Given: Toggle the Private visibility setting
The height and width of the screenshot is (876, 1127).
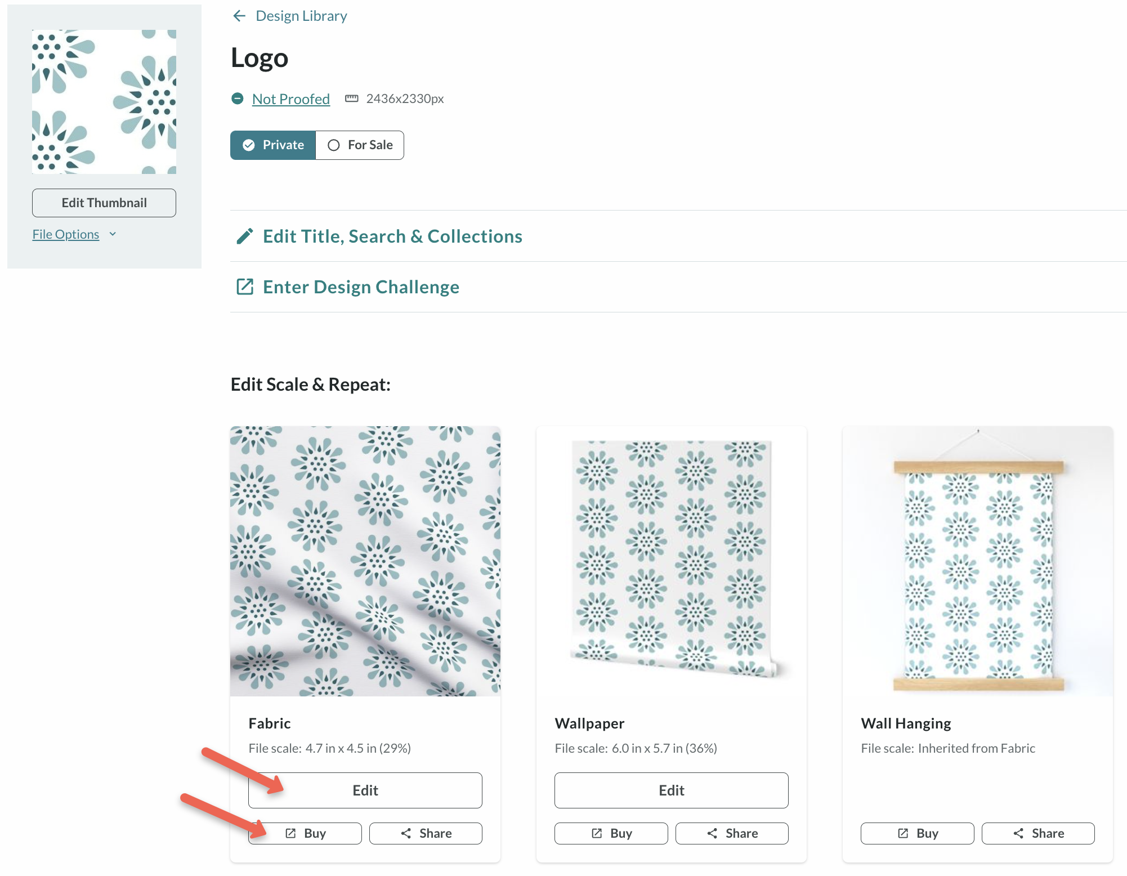Looking at the screenshot, I should click(274, 145).
